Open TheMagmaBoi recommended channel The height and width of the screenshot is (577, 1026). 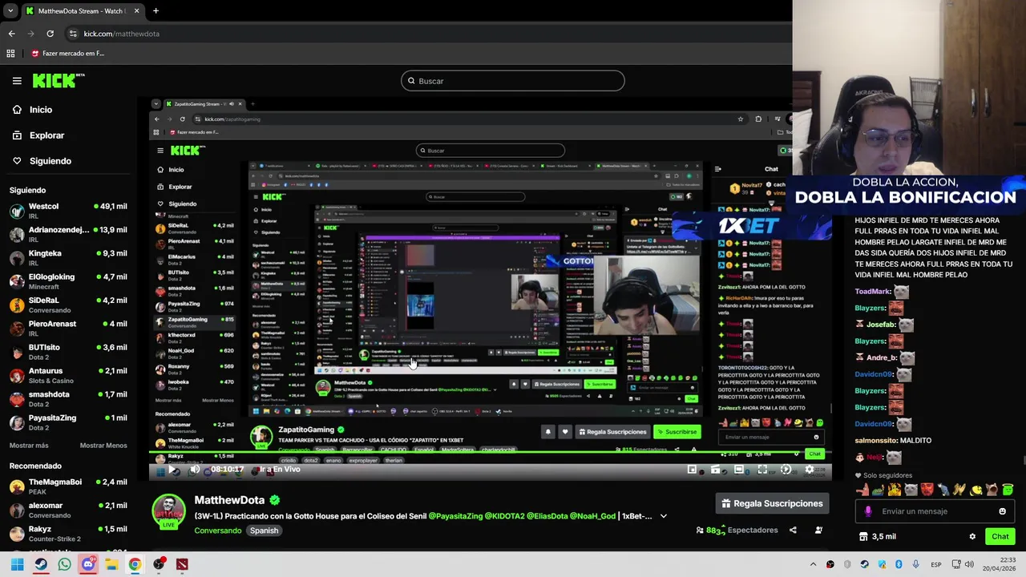[x=68, y=486]
